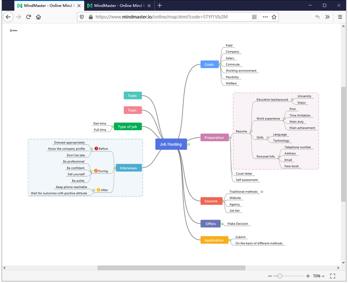The width and height of the screenshot is (348, 283).
Task: Click the red priority 1 marker on Before
Action: 96,148
